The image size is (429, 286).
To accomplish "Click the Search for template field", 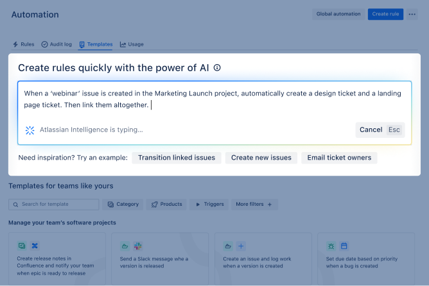I will point(54,204).
